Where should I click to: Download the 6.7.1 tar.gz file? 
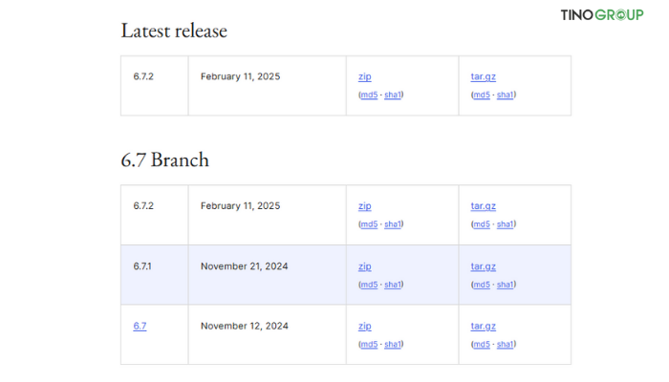483,266
